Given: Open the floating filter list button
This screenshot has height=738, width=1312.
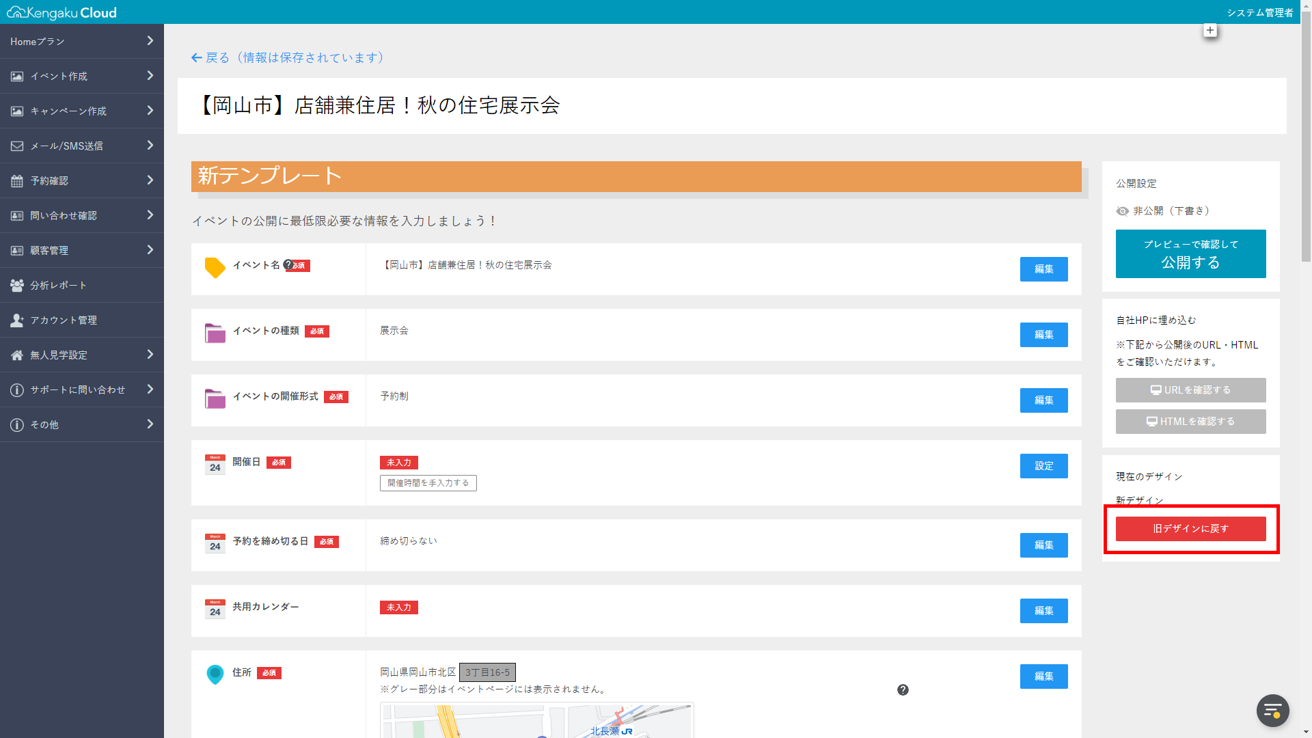Looking at the screenshot, I should pyautogui.click(x=1272, y=711).
